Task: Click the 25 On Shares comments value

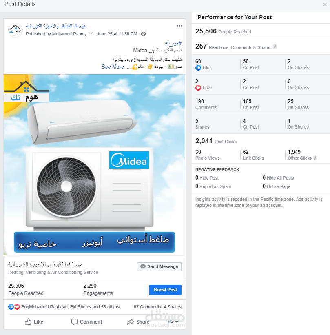Action: click(x=298, y=104)
